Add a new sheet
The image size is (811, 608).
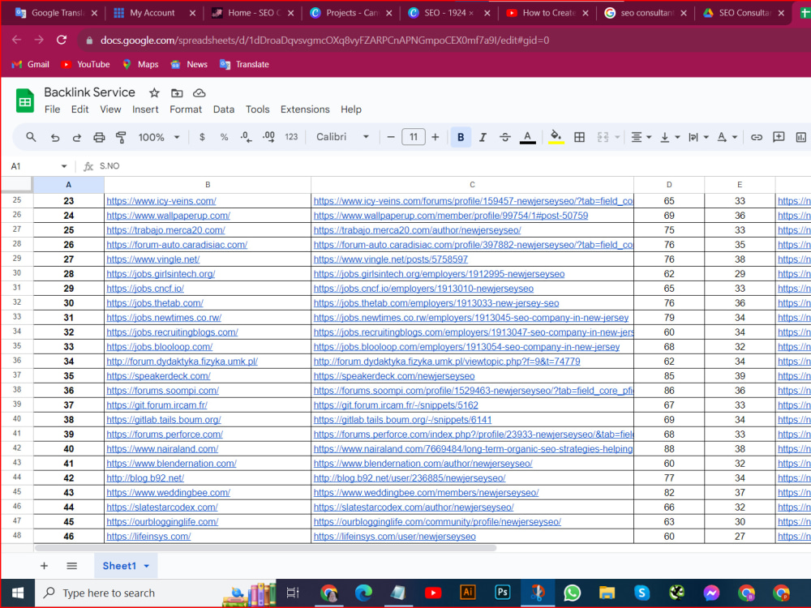(44, 566)
